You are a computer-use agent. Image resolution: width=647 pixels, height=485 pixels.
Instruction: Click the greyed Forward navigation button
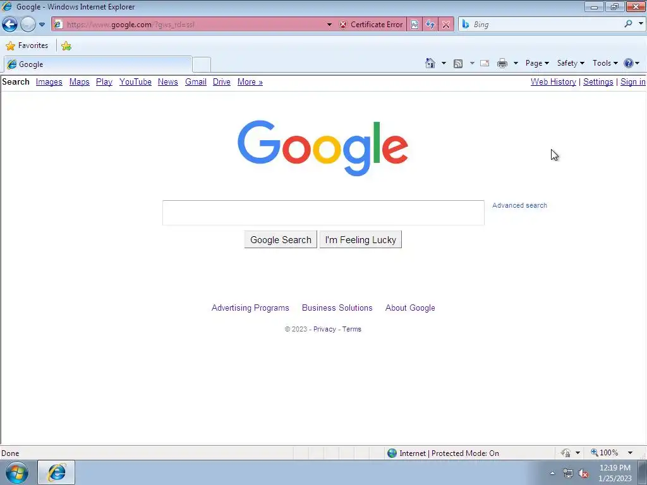pyautogui.click(x=28, y=25)
